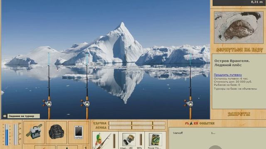
Task: Click the Леска tension bar
Action: pos(137,127)
